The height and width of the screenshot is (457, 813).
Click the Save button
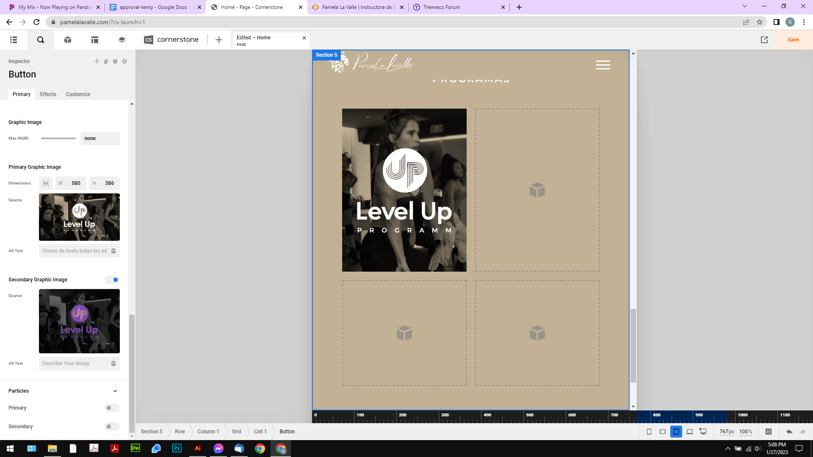793,40
